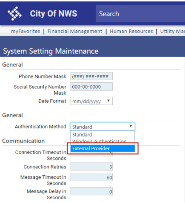
Task: Collapse the Authentication Method dropdown
Action: pos(102,127)
